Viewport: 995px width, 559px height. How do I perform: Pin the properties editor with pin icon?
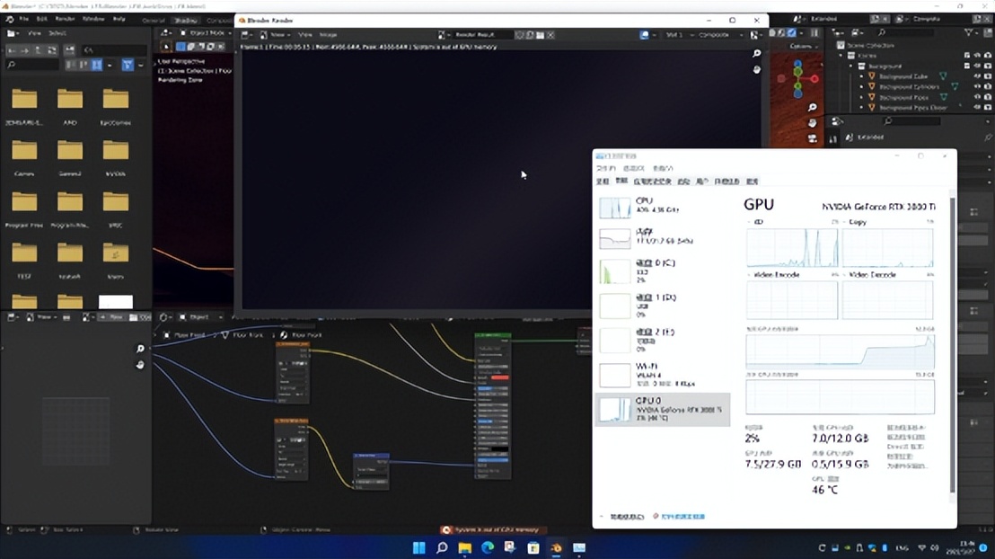point(988,138)
